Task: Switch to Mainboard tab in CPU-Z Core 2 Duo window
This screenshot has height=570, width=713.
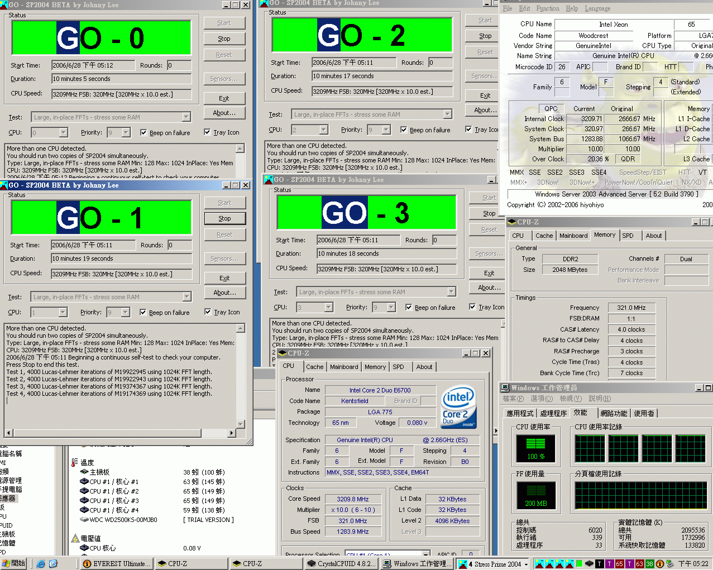Action: 344,367
